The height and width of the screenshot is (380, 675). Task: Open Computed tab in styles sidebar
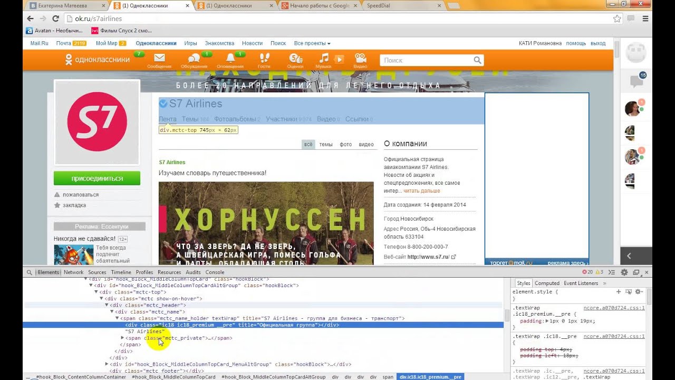[547, 283]
